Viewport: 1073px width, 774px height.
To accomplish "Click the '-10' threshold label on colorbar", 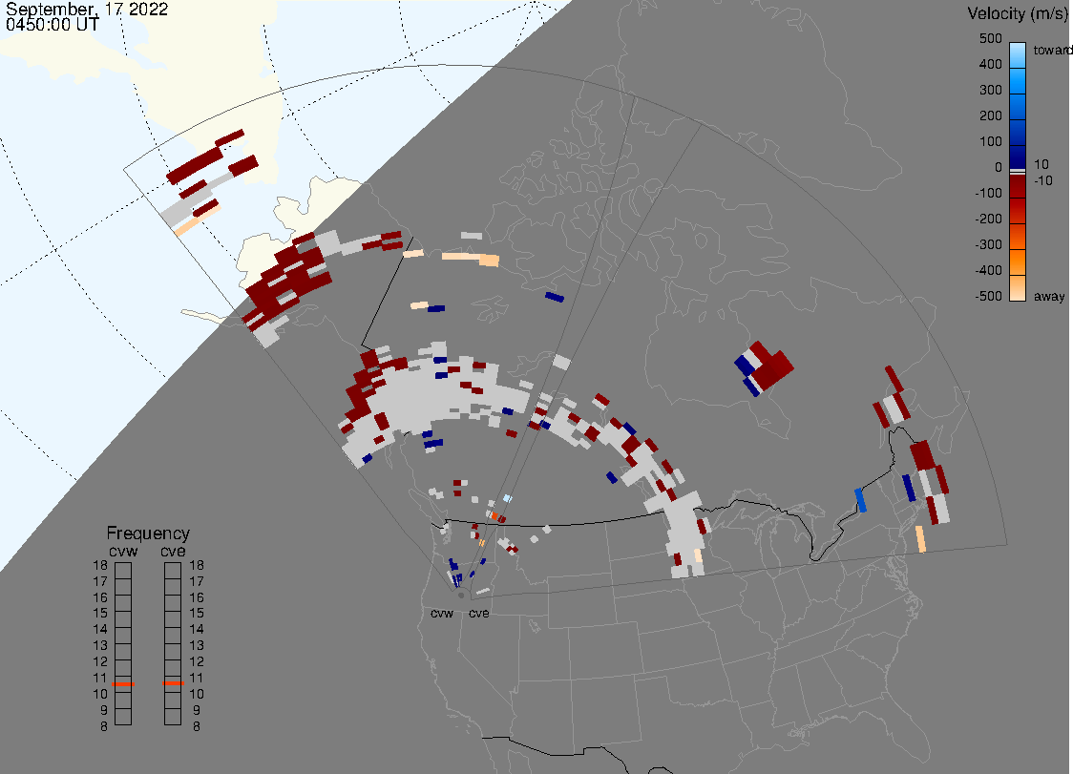I will pos(1042,180).
